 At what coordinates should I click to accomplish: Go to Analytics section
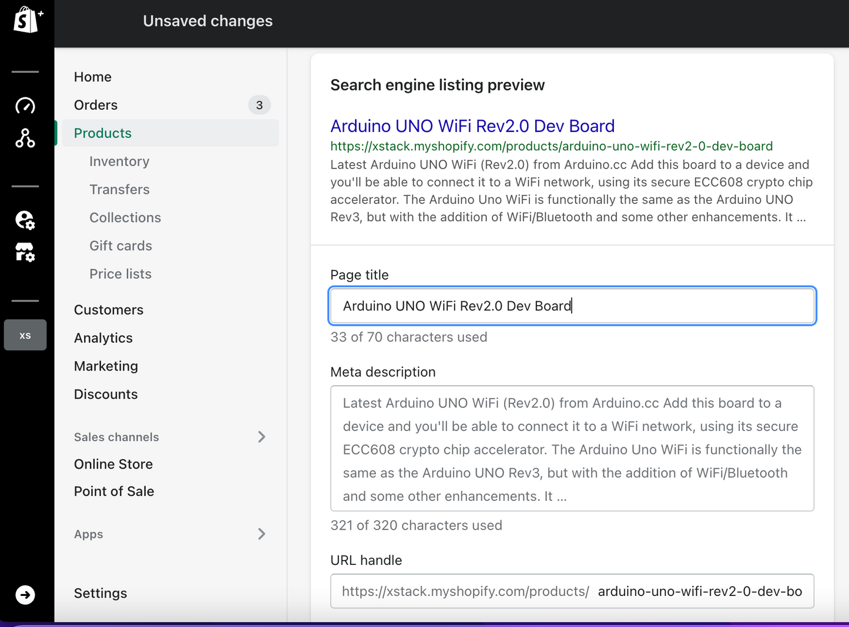pos(103,338)
